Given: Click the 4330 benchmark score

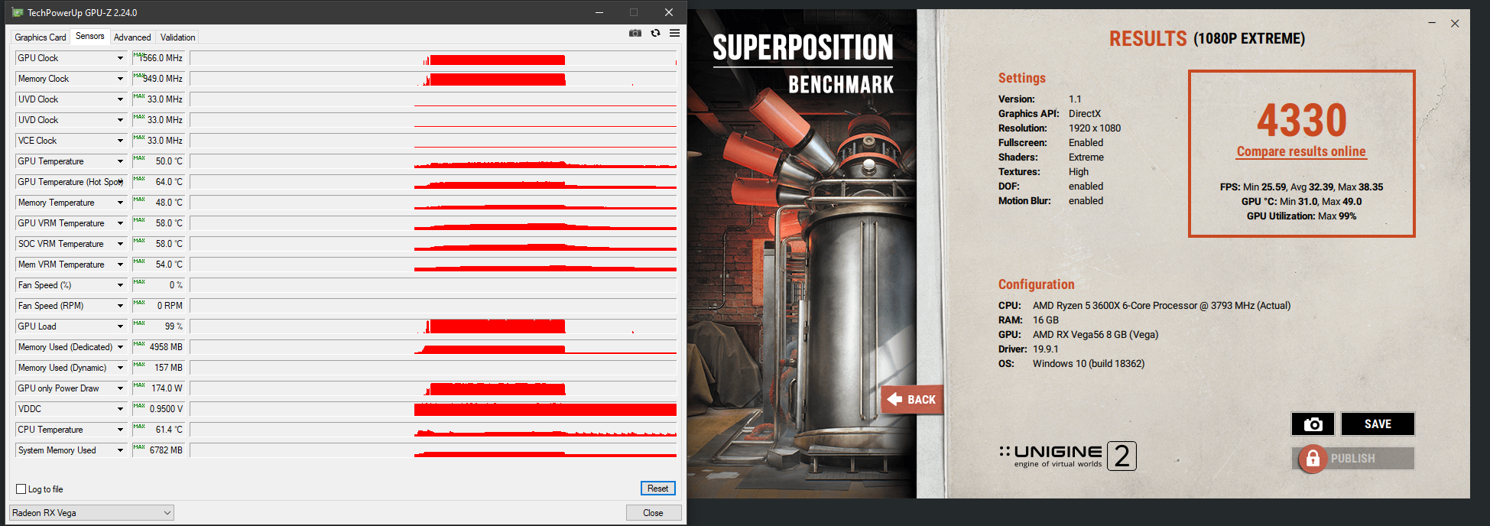Looking at the screenshot, I should click(1301, 120).
